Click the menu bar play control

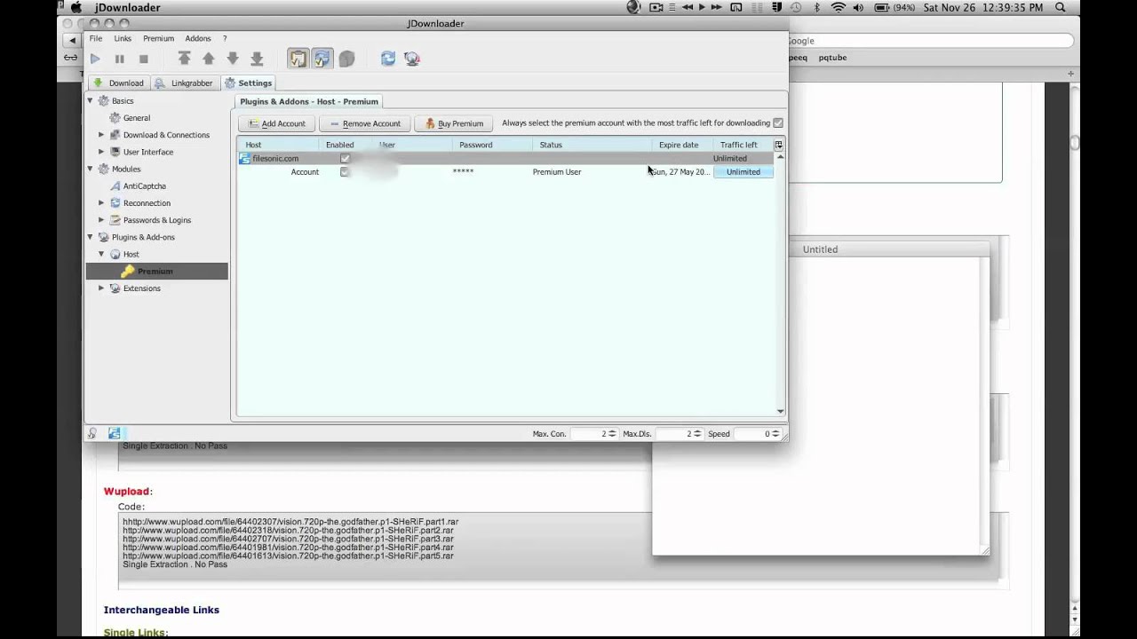pyautogui.click(x=702, y=7)
